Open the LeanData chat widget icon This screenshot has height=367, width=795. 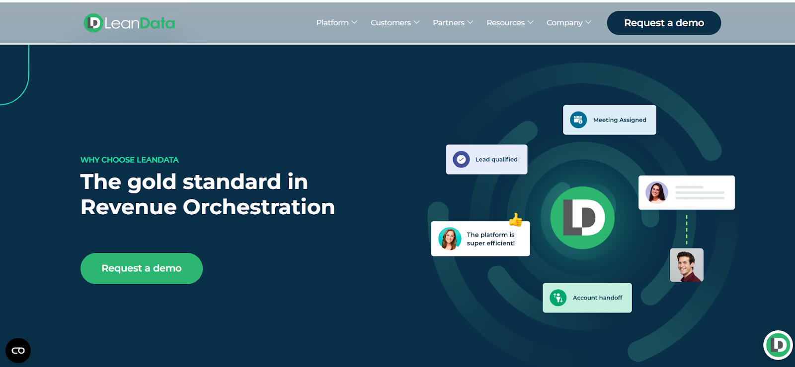click(778, 345)
